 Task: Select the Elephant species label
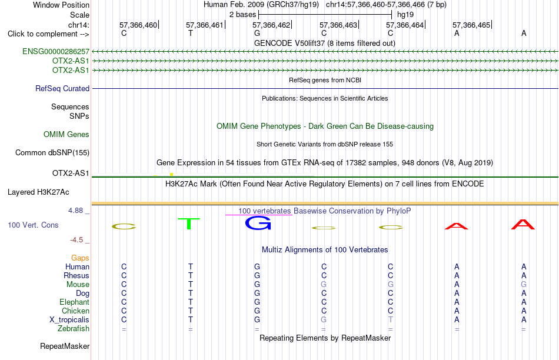pyautogui.click(x=74, y=302)
